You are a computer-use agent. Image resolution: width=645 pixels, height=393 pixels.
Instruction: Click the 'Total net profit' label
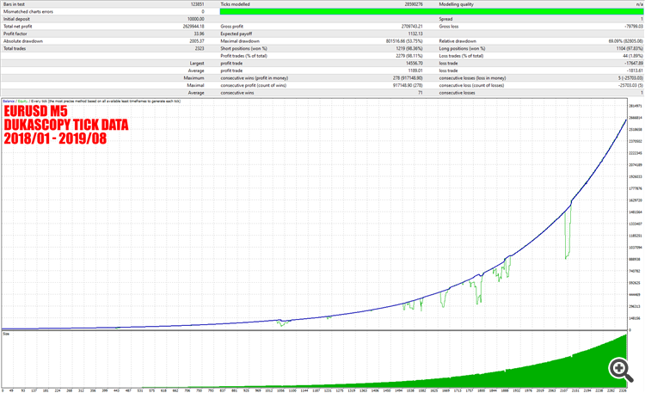click(18, 27)
